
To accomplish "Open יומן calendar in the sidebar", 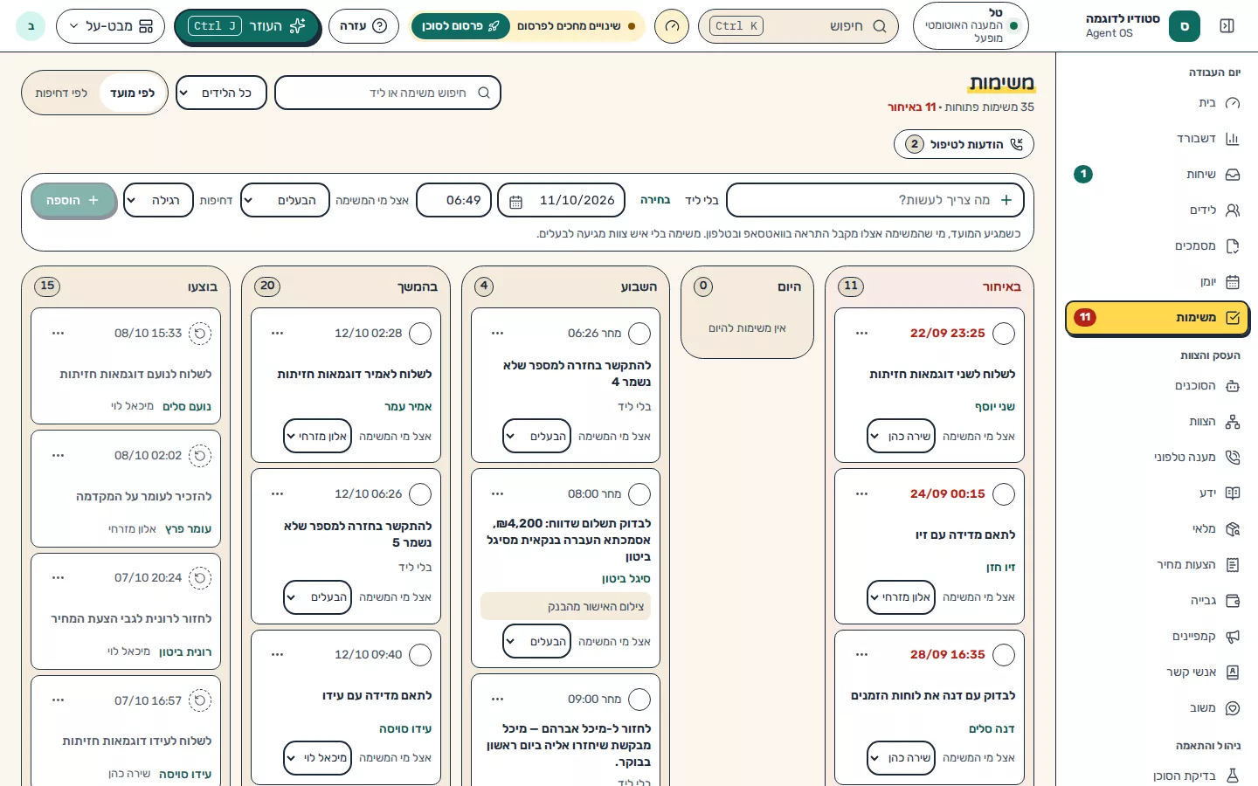I will click(x=1157, y=282).
